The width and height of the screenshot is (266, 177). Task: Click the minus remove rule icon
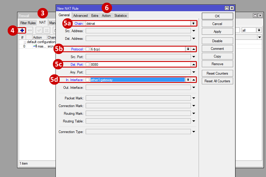pyautogui.click(x=30, y=30)
